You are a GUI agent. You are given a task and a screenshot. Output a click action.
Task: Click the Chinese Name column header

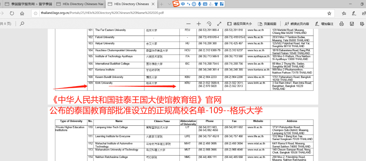click(162, 121)
